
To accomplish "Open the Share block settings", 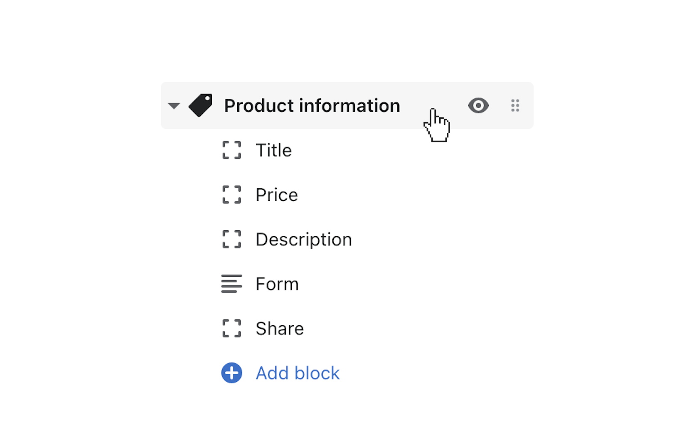I will tap(280, 328).
